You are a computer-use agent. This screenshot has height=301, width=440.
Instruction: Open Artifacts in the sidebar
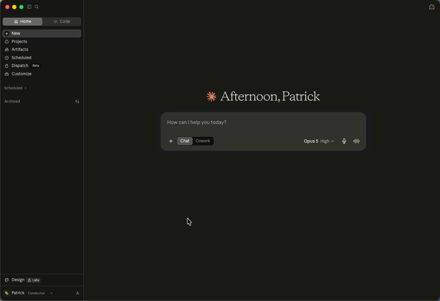(42, 49)
